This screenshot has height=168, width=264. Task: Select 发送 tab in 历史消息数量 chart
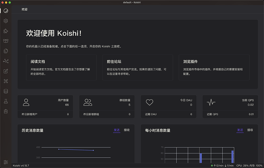(x=117, y=130)
